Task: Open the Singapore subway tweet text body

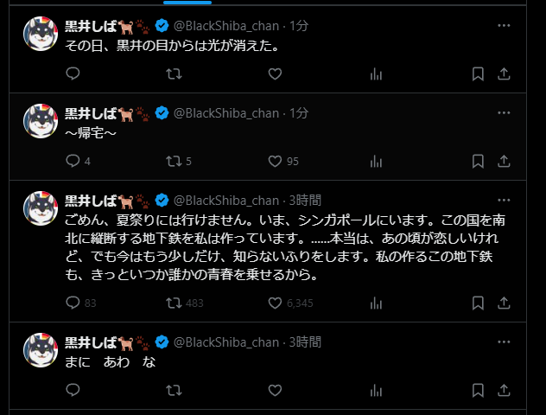Action: click(285, 247)
